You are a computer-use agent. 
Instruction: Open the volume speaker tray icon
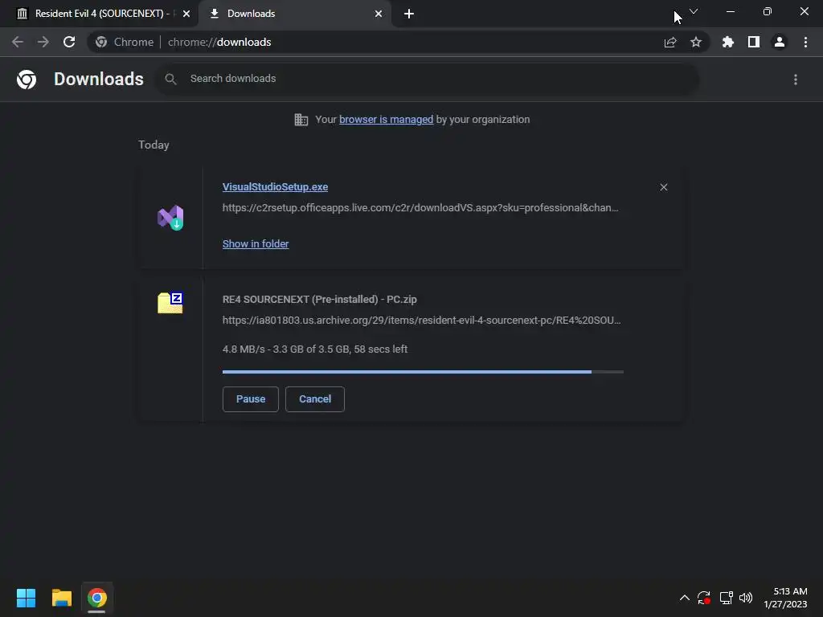click(x=746, y=598)
